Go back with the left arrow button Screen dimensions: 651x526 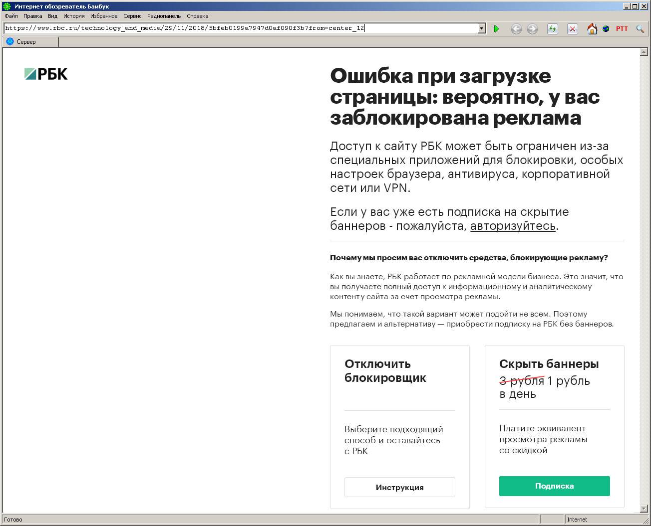(x=516, y=29)
